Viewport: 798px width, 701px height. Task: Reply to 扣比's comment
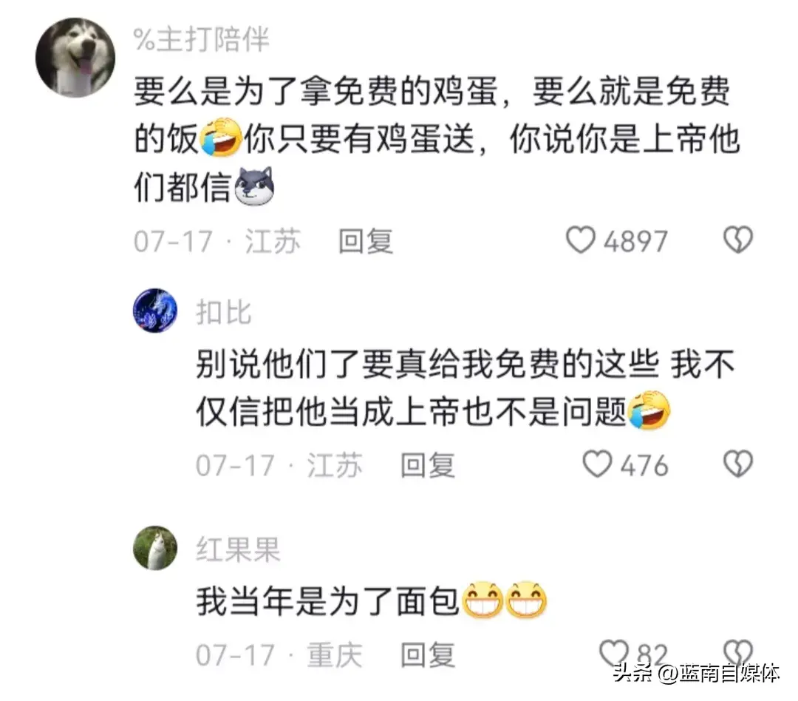point(428,465)
